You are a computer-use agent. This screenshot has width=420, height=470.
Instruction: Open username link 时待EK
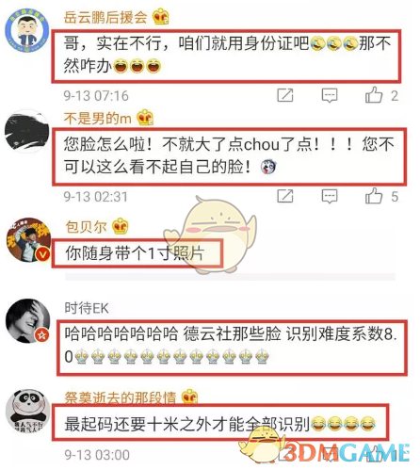87,308
